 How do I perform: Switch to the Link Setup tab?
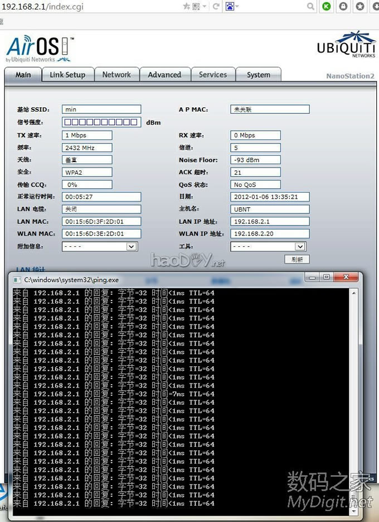tap(67, 75)
